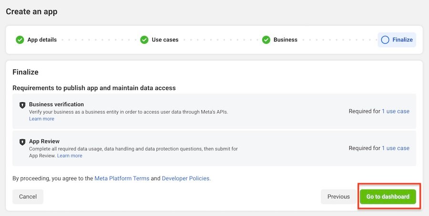Image resolution: width=429 pixels, height=216 pixels.
Task: Click the green checkmark beside Business step
Action: 266,40
